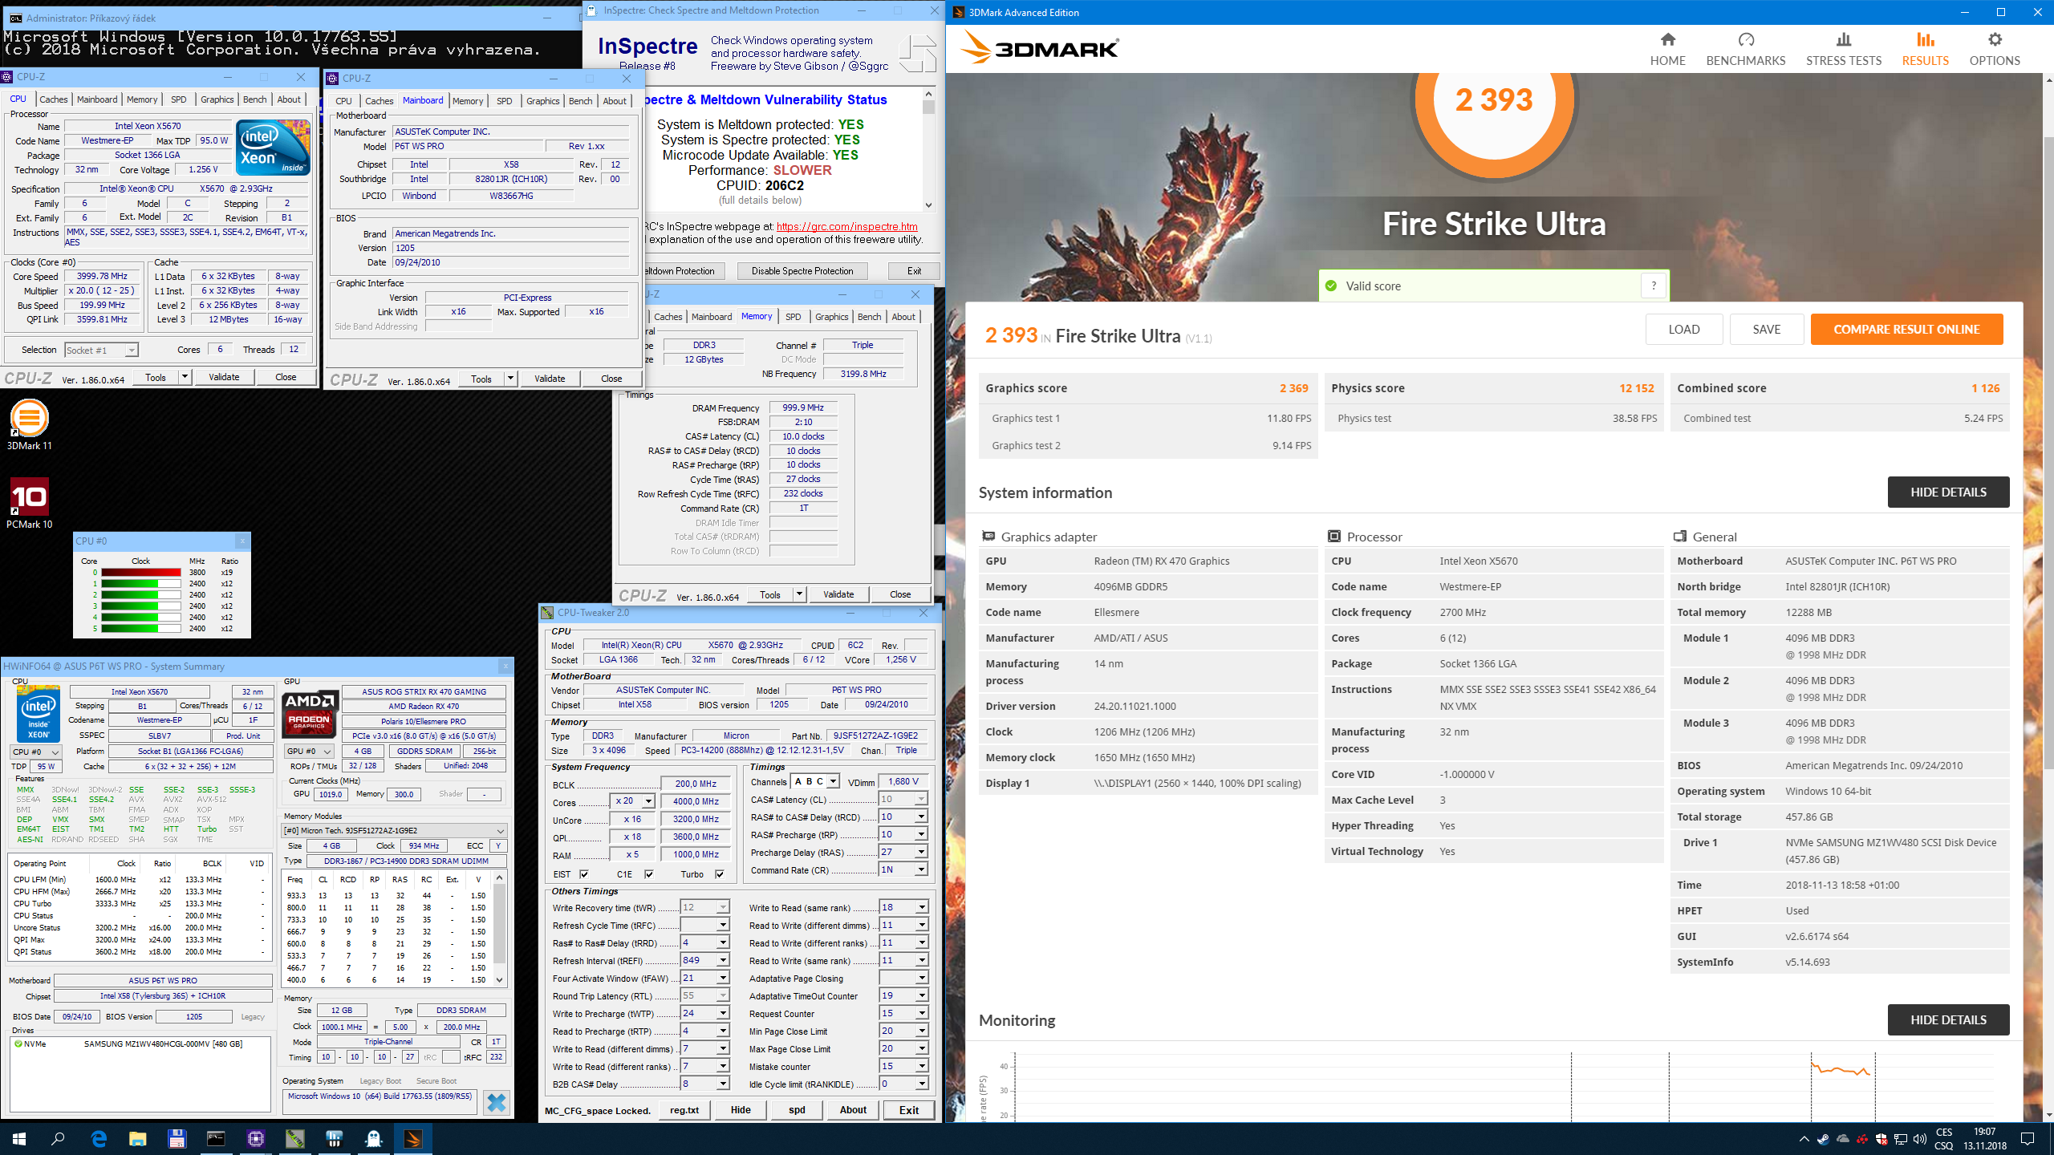Click the 3DMark RESULTS chart icon

point(1925,39)
